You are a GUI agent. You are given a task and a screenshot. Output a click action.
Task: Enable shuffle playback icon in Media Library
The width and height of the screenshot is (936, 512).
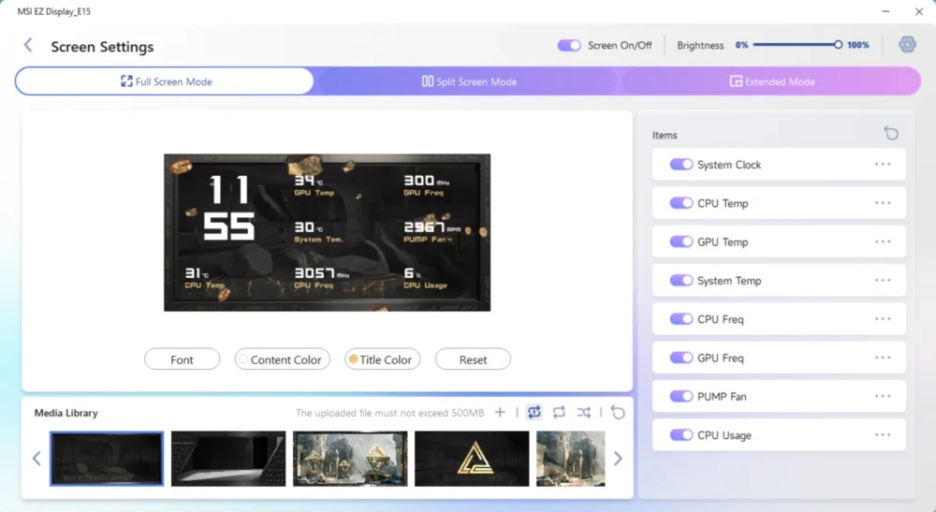(x=584, y=413)
